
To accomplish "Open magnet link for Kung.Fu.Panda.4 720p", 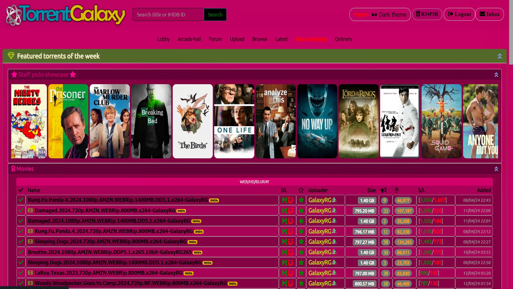I will 290,231.
